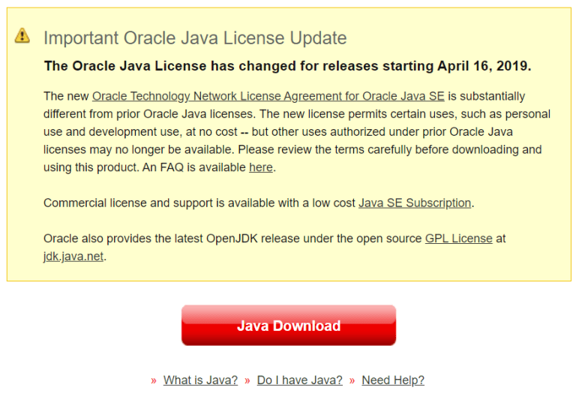Select the Do I have Java? link
The width and height of the screenshot is (576, 400).
299,380
